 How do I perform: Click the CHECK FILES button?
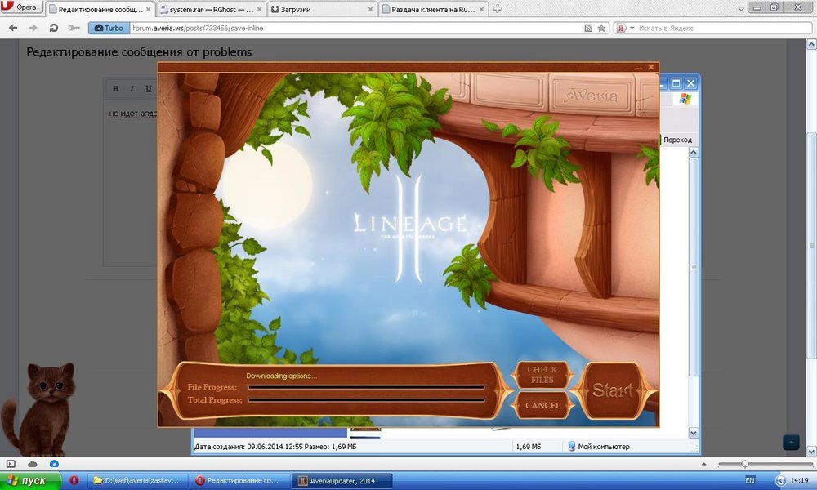pyautogui.click(x=542, y=376)
